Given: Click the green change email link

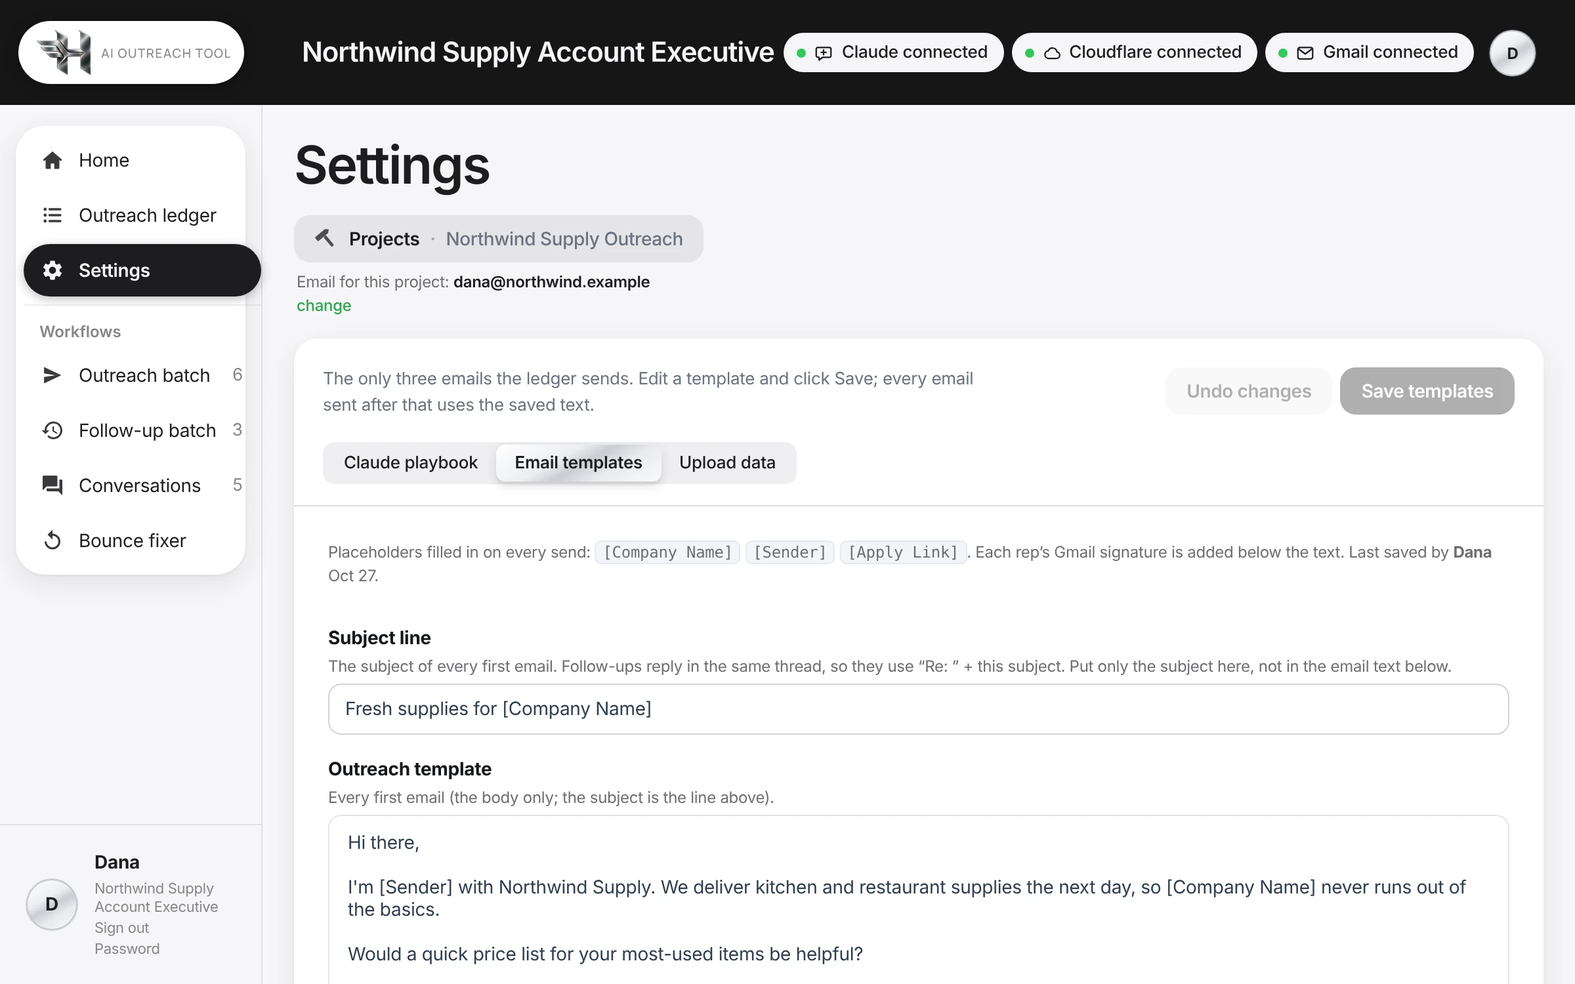Looking at the screenshot, I should 324,306.
